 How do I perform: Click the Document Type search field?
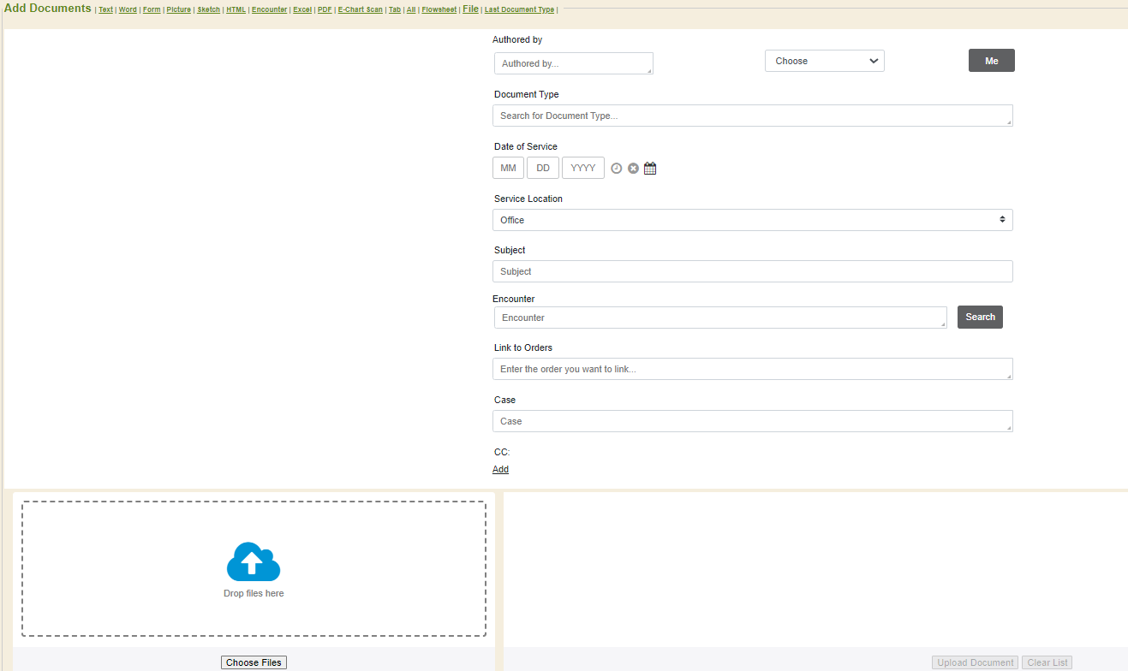[752, 116]
